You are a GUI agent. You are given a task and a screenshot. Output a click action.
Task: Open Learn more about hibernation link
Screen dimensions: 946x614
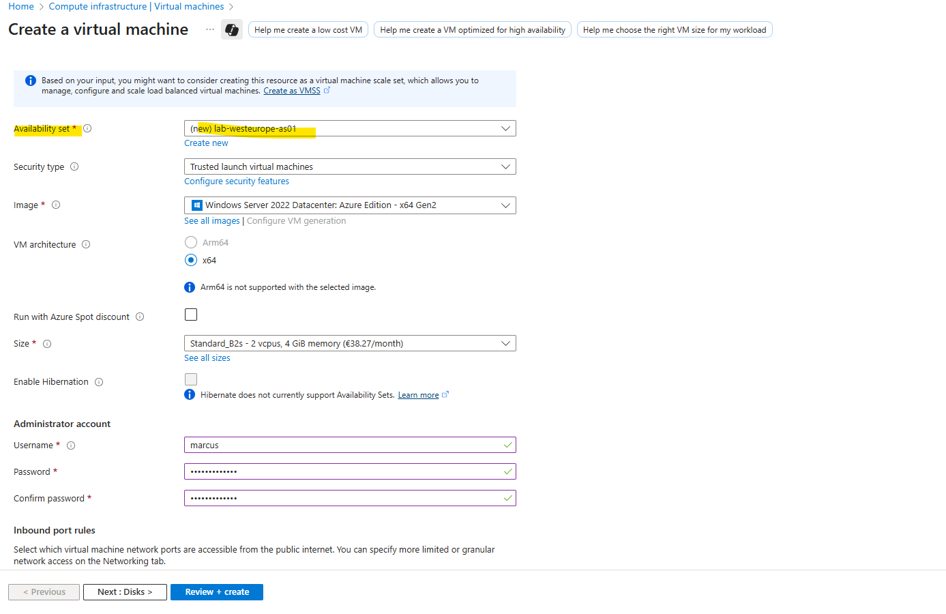[418, 395]
